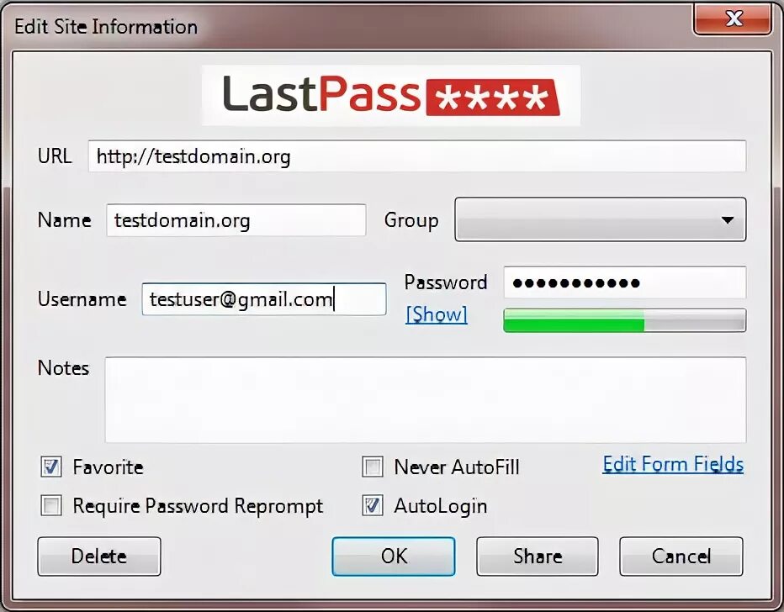784x612 pixels.
Task: Disable the AutoLogin checkbox
Action: (x=373, y=505)
